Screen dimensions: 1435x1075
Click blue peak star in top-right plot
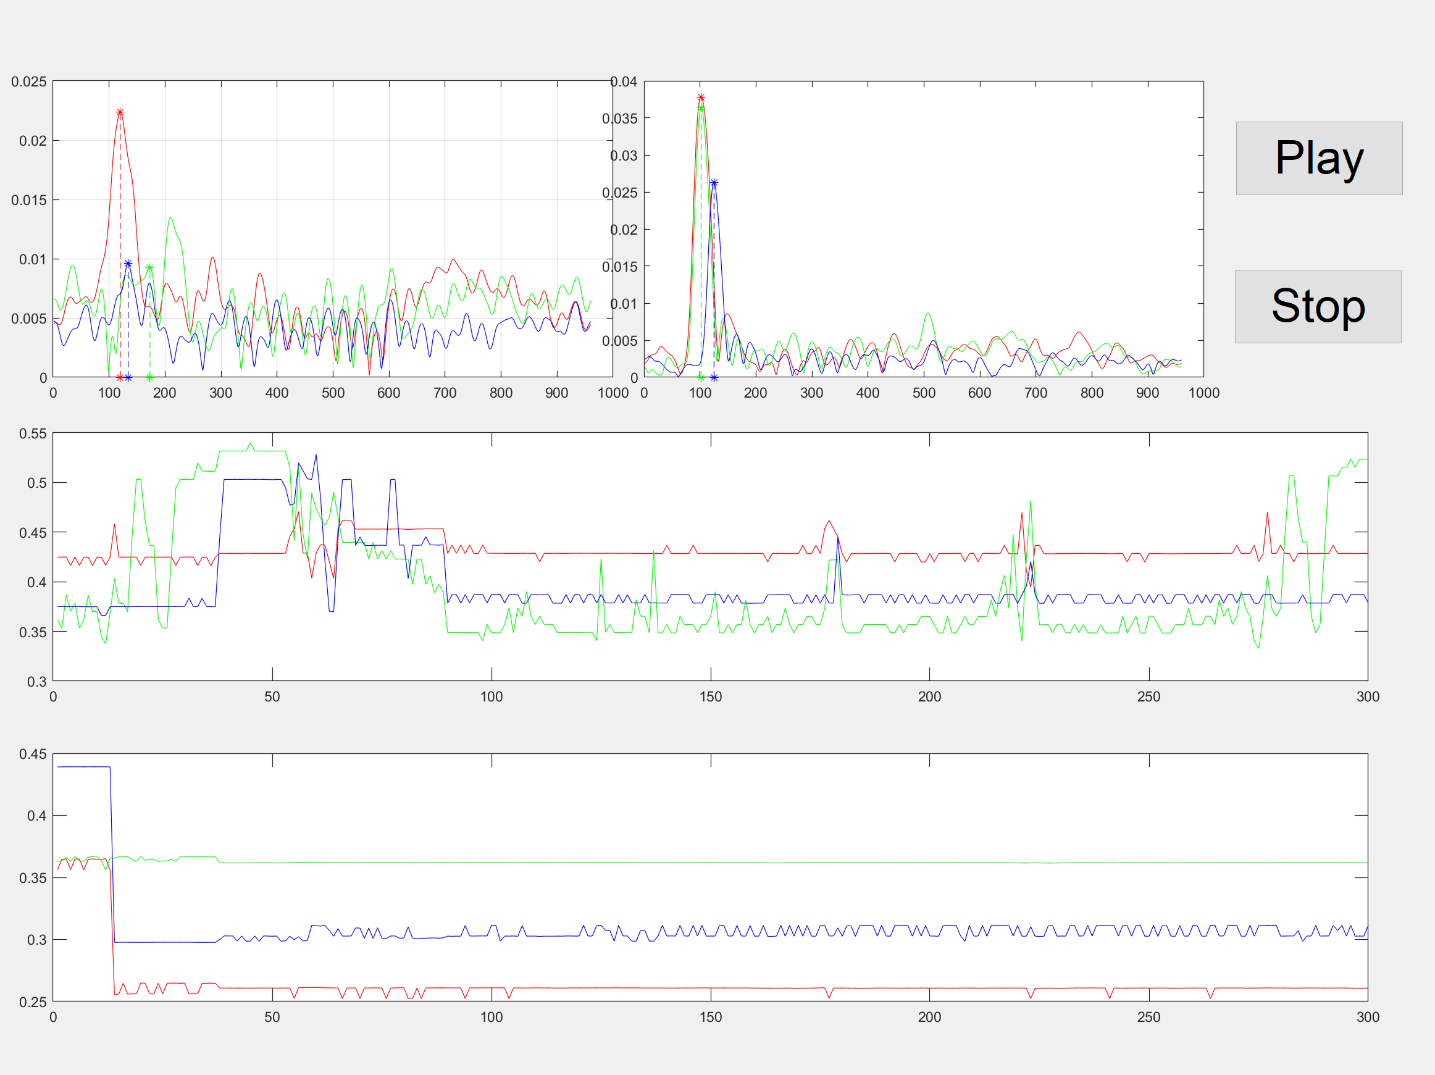click(714, 183)
